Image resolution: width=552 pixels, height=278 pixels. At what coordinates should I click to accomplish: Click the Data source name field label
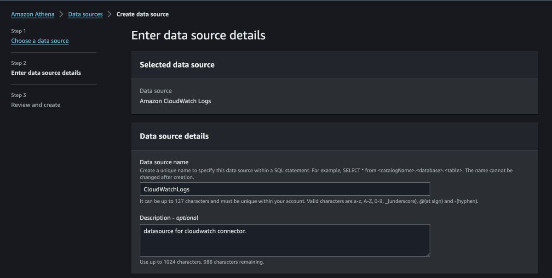164,162
